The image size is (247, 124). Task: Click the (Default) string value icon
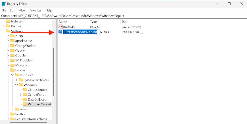point(61,27)
